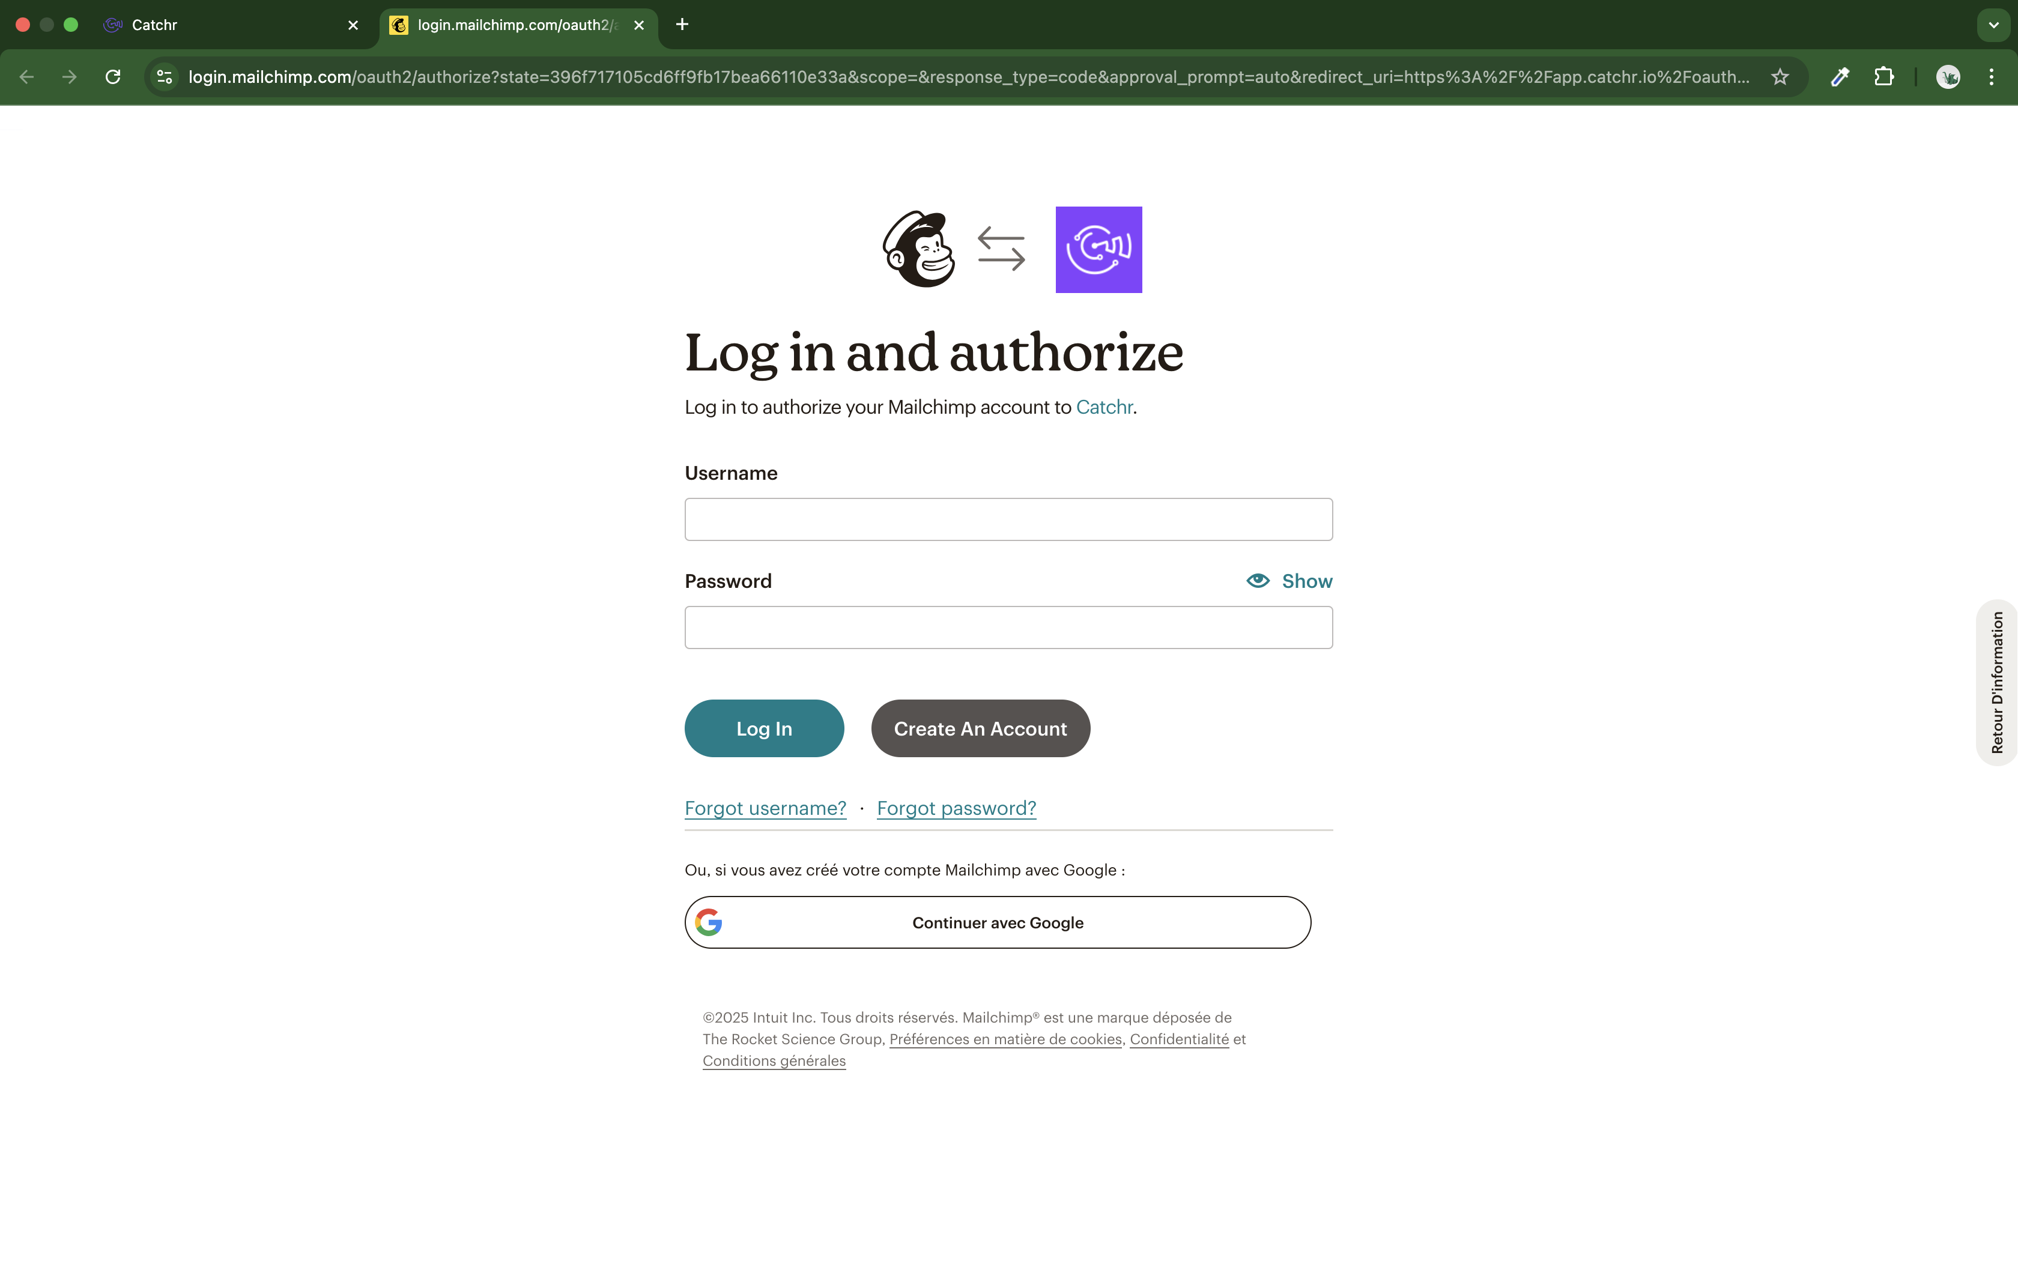Click the Mailchimp monkey logo
This screenshot has width=2018, height=1261.
pyautogui.click(x=919, y=249)
